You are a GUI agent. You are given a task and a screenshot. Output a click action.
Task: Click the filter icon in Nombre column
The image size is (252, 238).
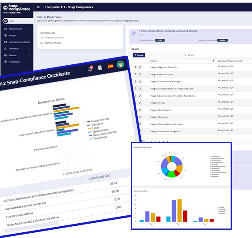pyautogui.click(x=213, y=60)
